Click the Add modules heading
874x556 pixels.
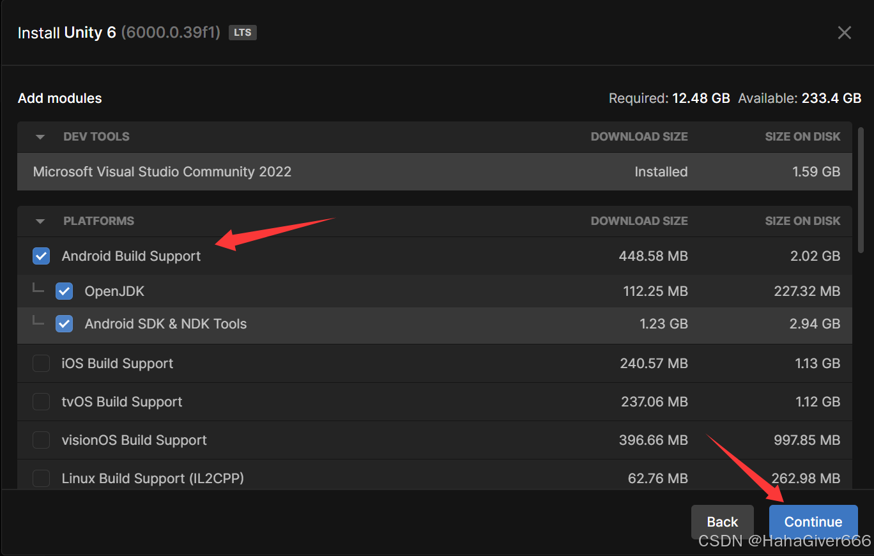tap(60, 98)
